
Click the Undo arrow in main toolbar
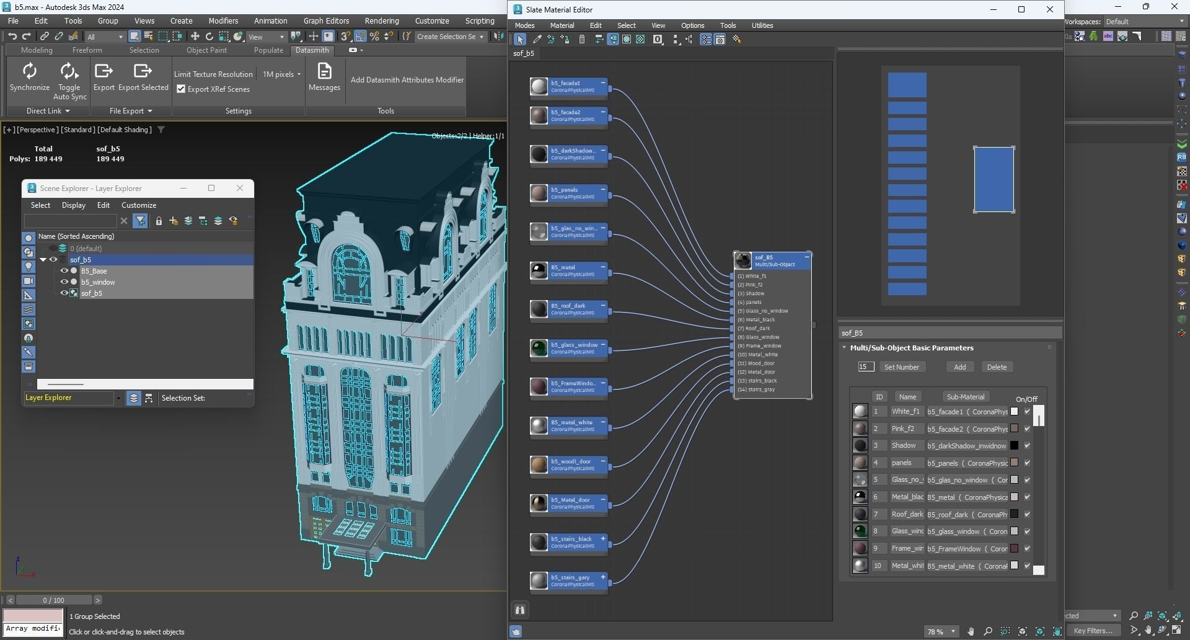12,37
